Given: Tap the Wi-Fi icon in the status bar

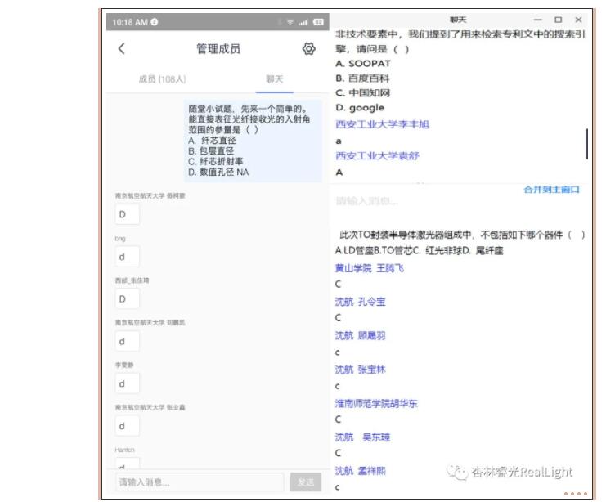Looking at the screenshot, I should [x=292, y=20].
